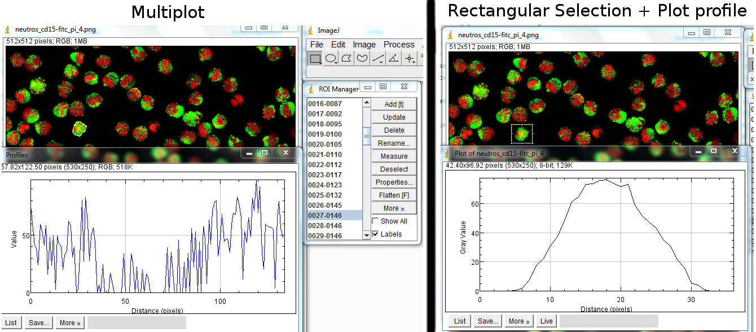Open the Image menu
The height and width of the screenshot is (332, 756).
(x=364, y=45)
